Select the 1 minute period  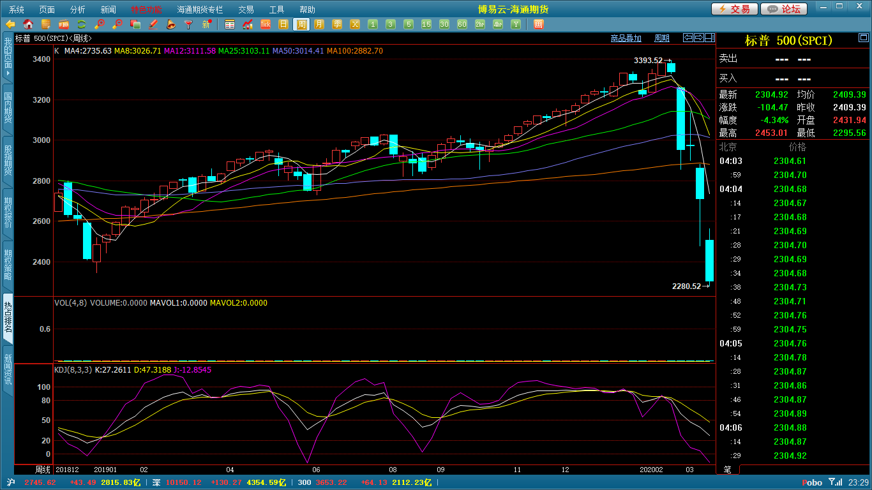pyautogui.click(x=373, y=24)
